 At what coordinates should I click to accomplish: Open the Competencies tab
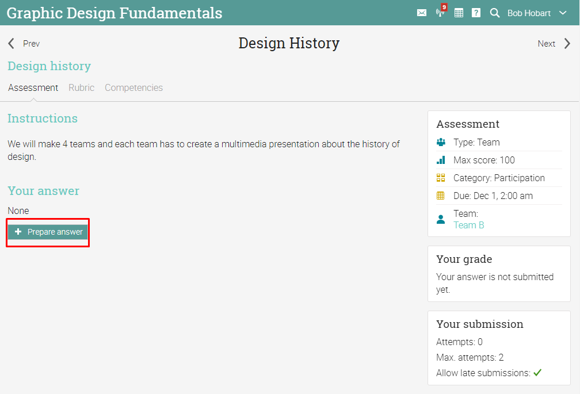coord(133,88)
